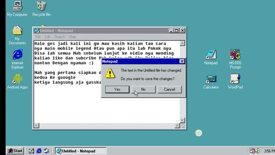The image size is (275, 155).
Task: Click the volume speaker tray icon
Action: click(x=257, y=151)
